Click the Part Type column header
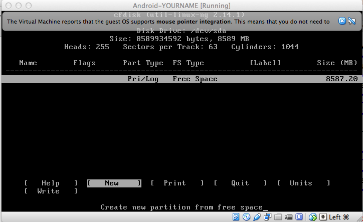The image size is (363, 222). [x=143, y=63]
